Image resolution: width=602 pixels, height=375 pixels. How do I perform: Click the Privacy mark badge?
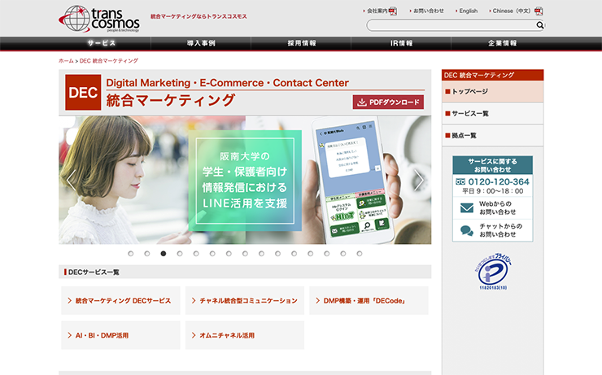point(493,271)
